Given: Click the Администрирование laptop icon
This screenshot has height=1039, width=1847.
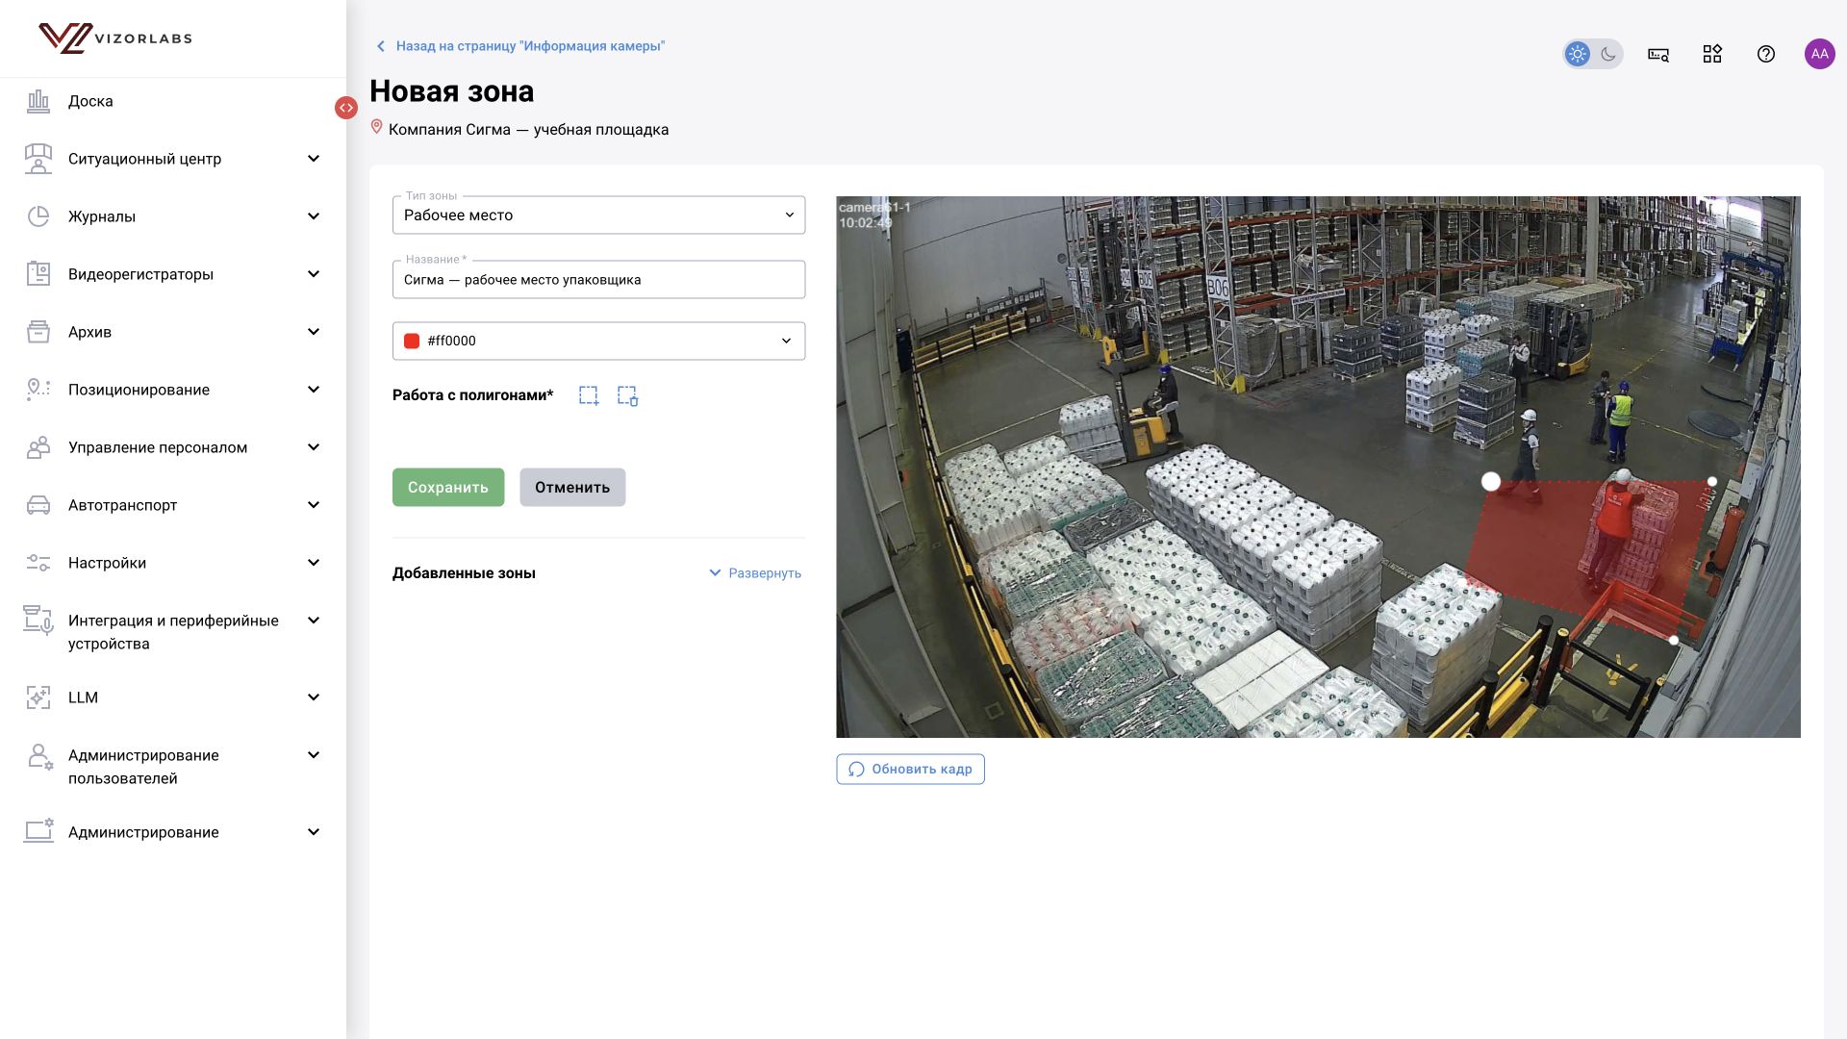Looking at the screenshot, I should [38, 831].
